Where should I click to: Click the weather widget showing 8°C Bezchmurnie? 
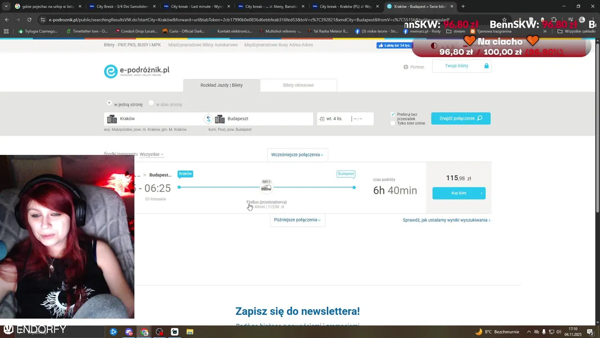[497, 332]
